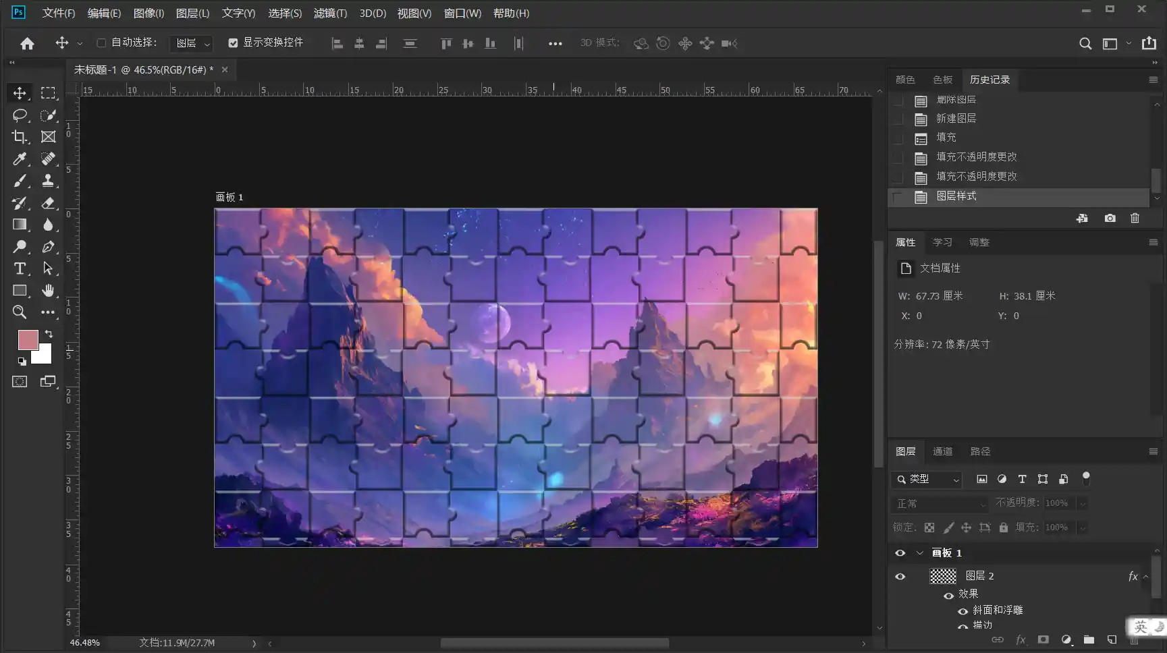Open the 滤镜(T) menu

pos(330,13)
